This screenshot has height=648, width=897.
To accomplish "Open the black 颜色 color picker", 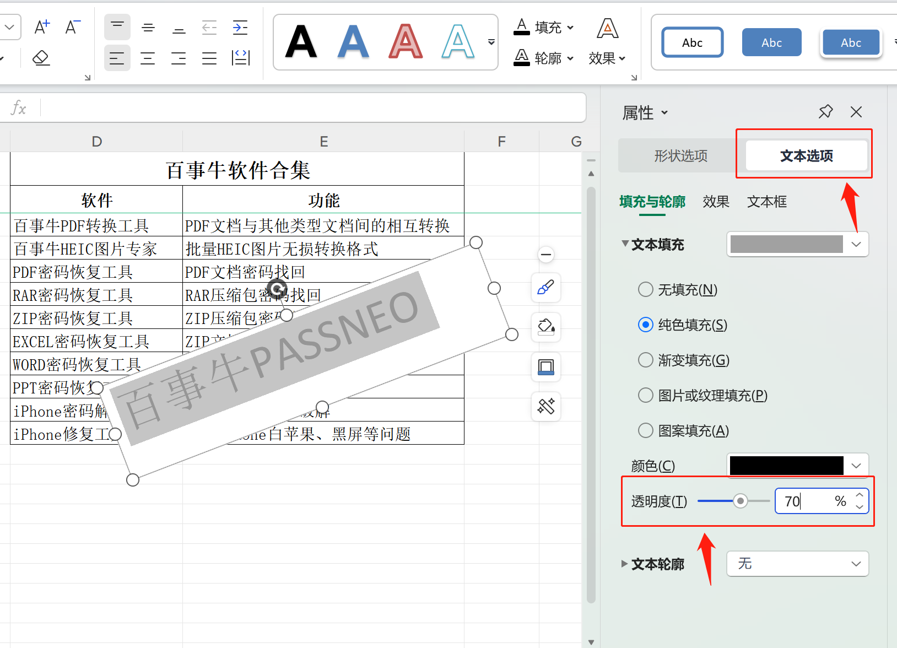I will point(798,466).
